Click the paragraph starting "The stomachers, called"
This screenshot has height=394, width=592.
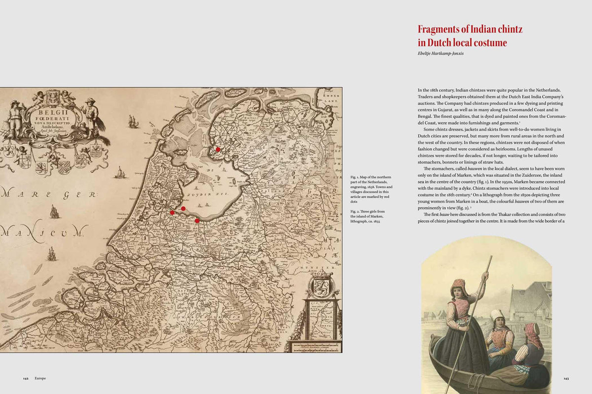tap(491, 188)
